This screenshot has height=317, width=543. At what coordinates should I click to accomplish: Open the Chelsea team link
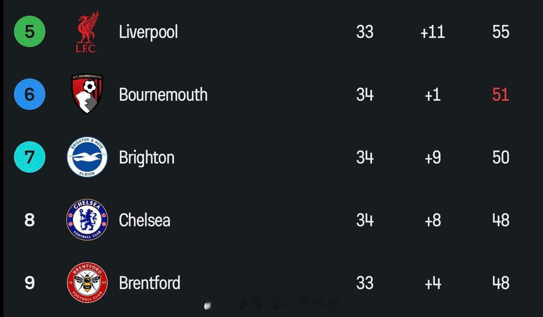(x=144, y=220)
